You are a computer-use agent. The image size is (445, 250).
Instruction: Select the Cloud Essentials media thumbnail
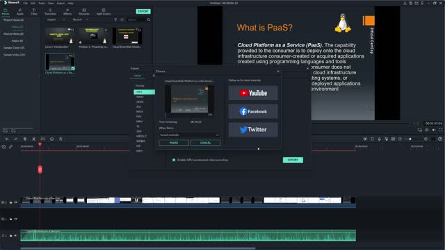pos(127,35)
